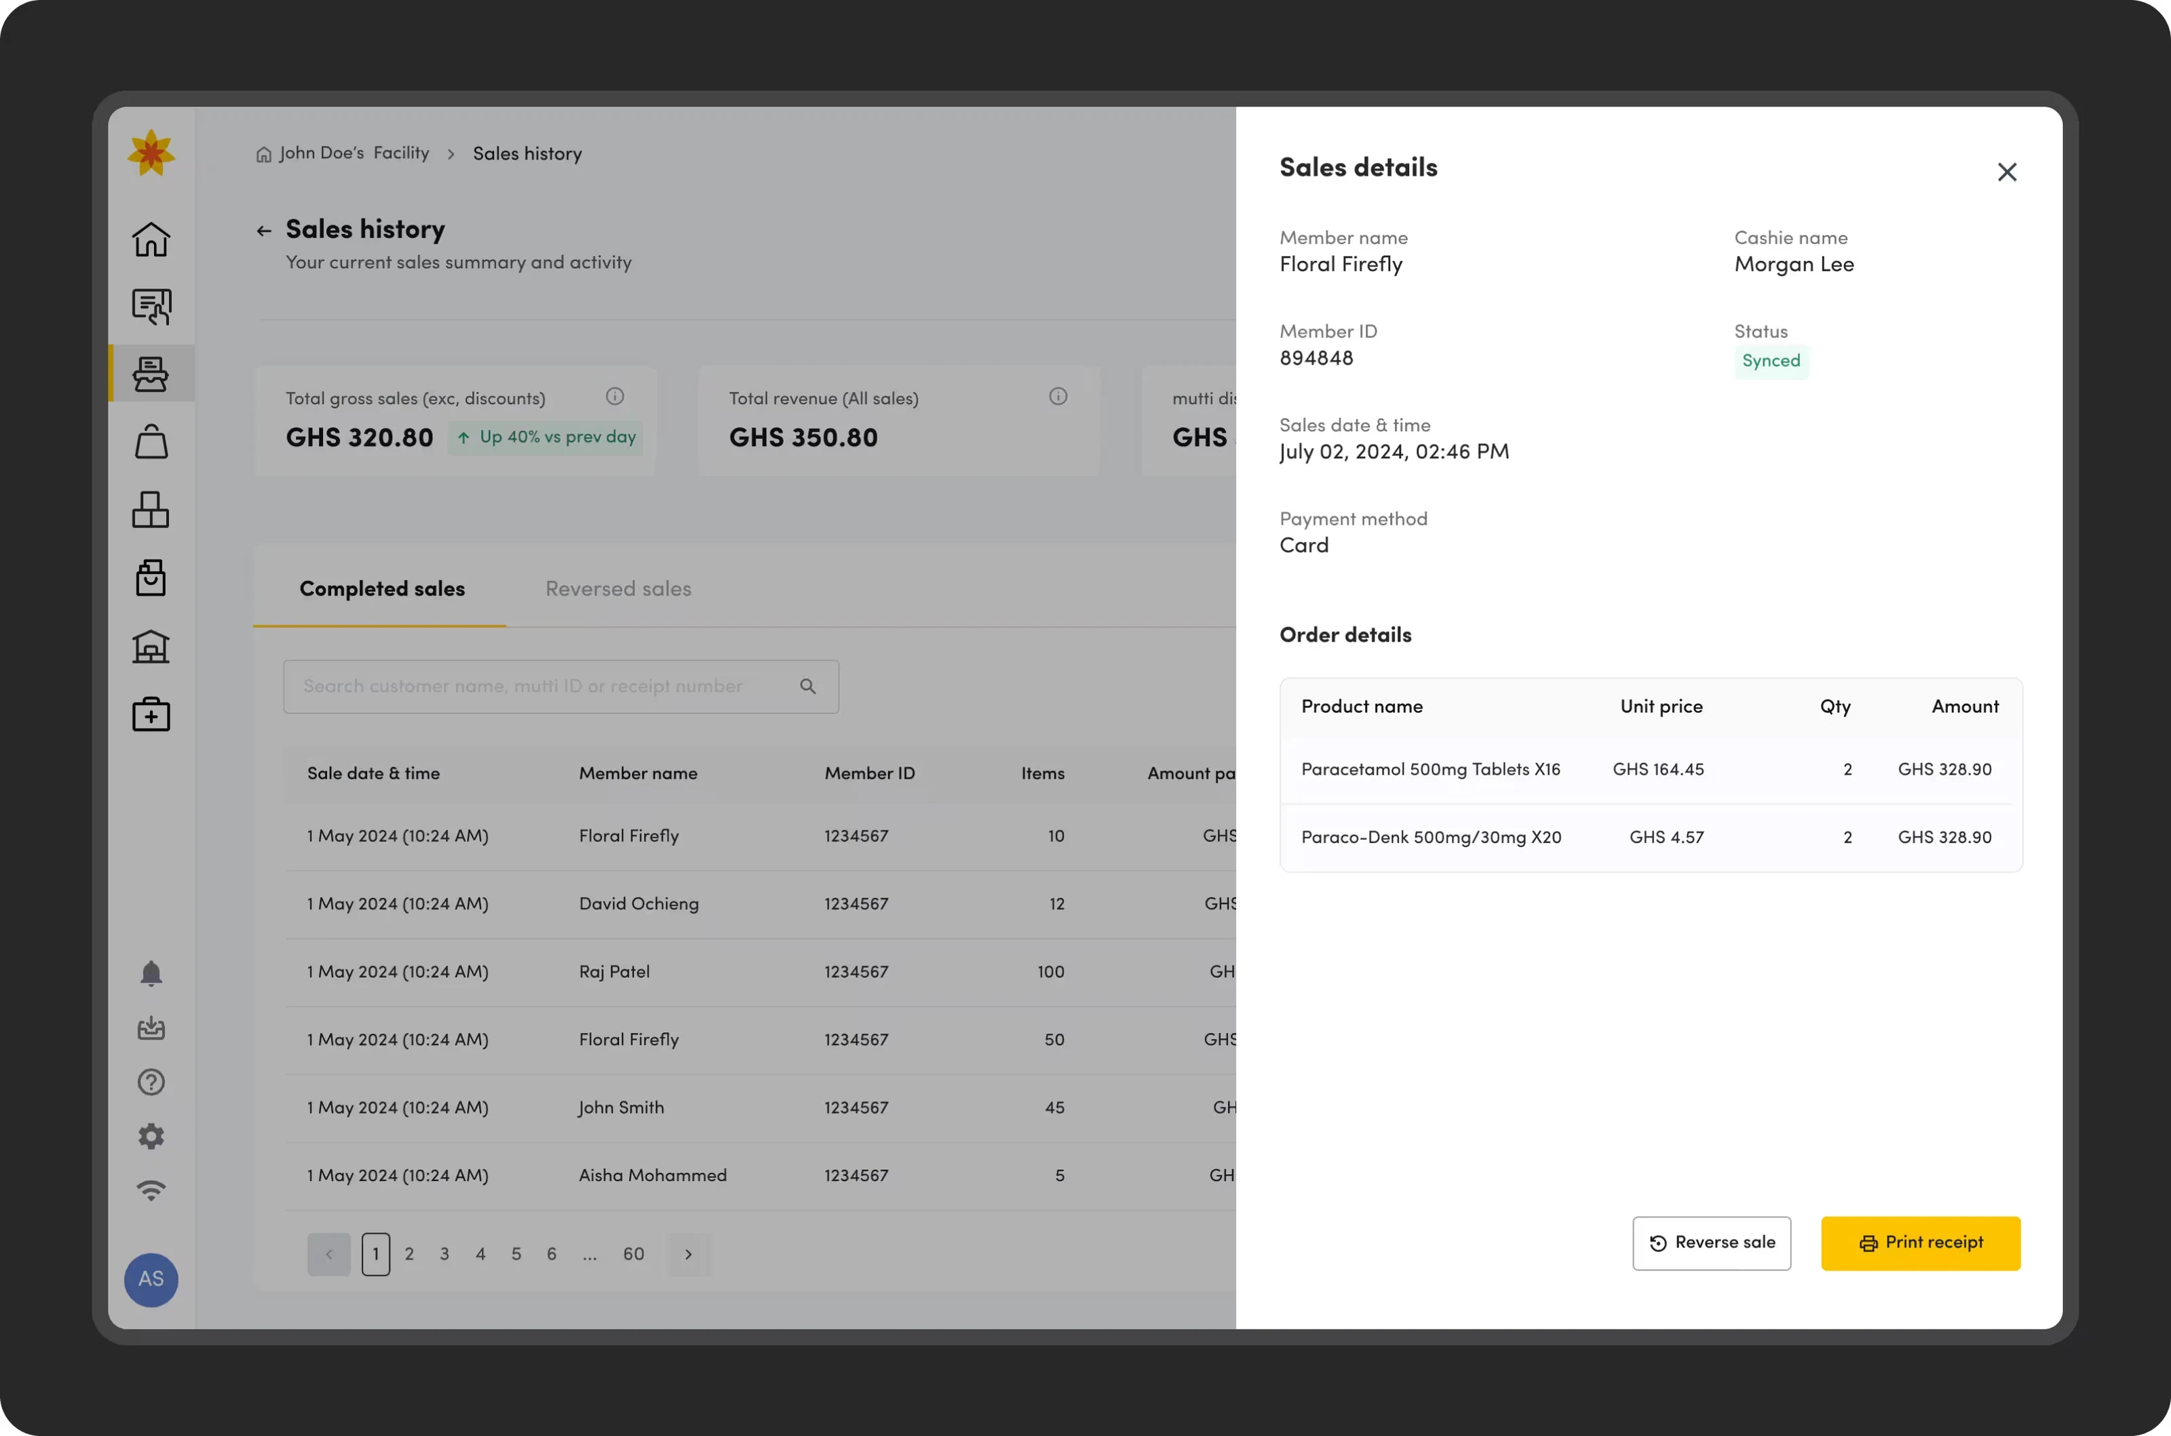Screen dimensions: 2171x1436
Task: Open the David Ochieng sale row
Action: click(x=761, y=904)
